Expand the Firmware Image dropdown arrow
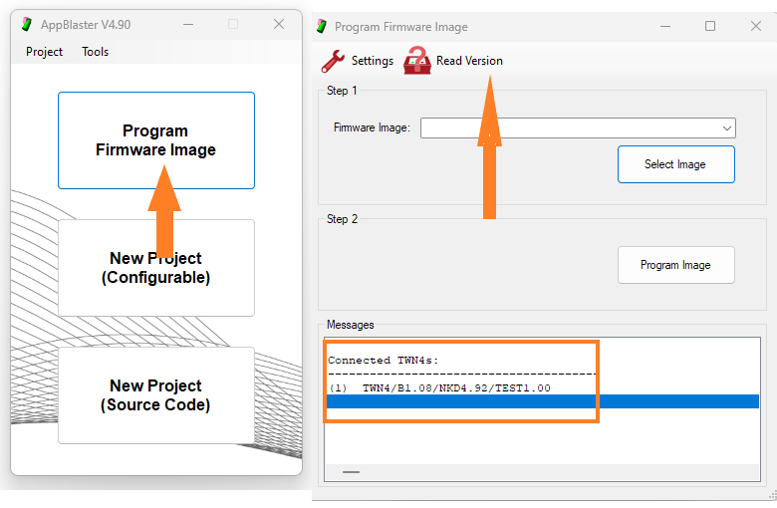The width and height of the screenshot is (777, 508). [726, 128]
